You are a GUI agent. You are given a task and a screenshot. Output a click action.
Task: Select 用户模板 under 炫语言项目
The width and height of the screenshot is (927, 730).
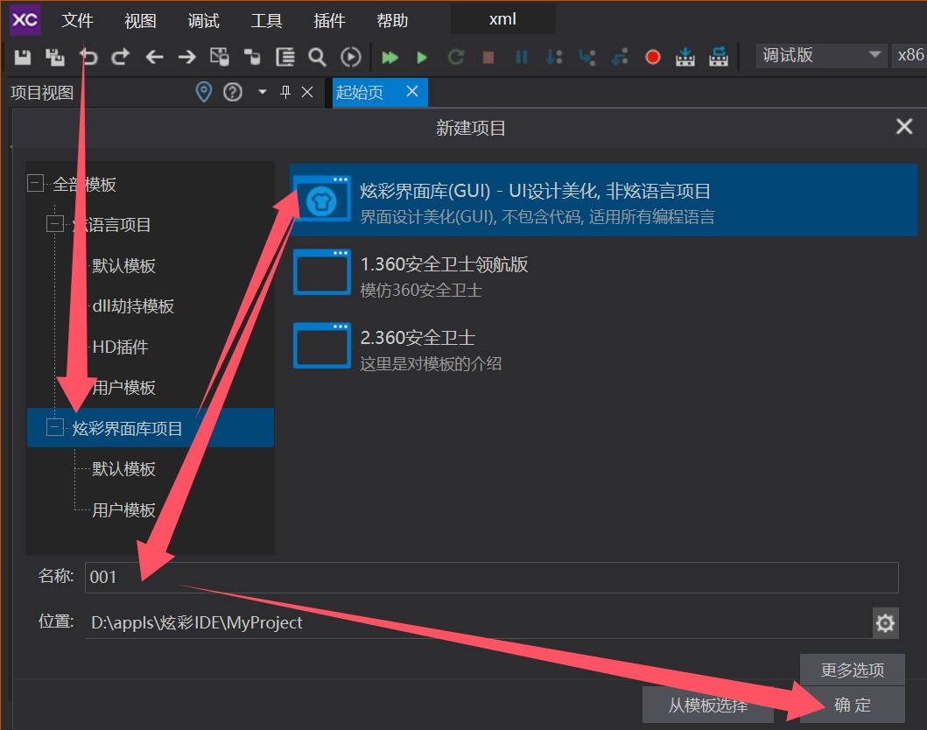123,387
